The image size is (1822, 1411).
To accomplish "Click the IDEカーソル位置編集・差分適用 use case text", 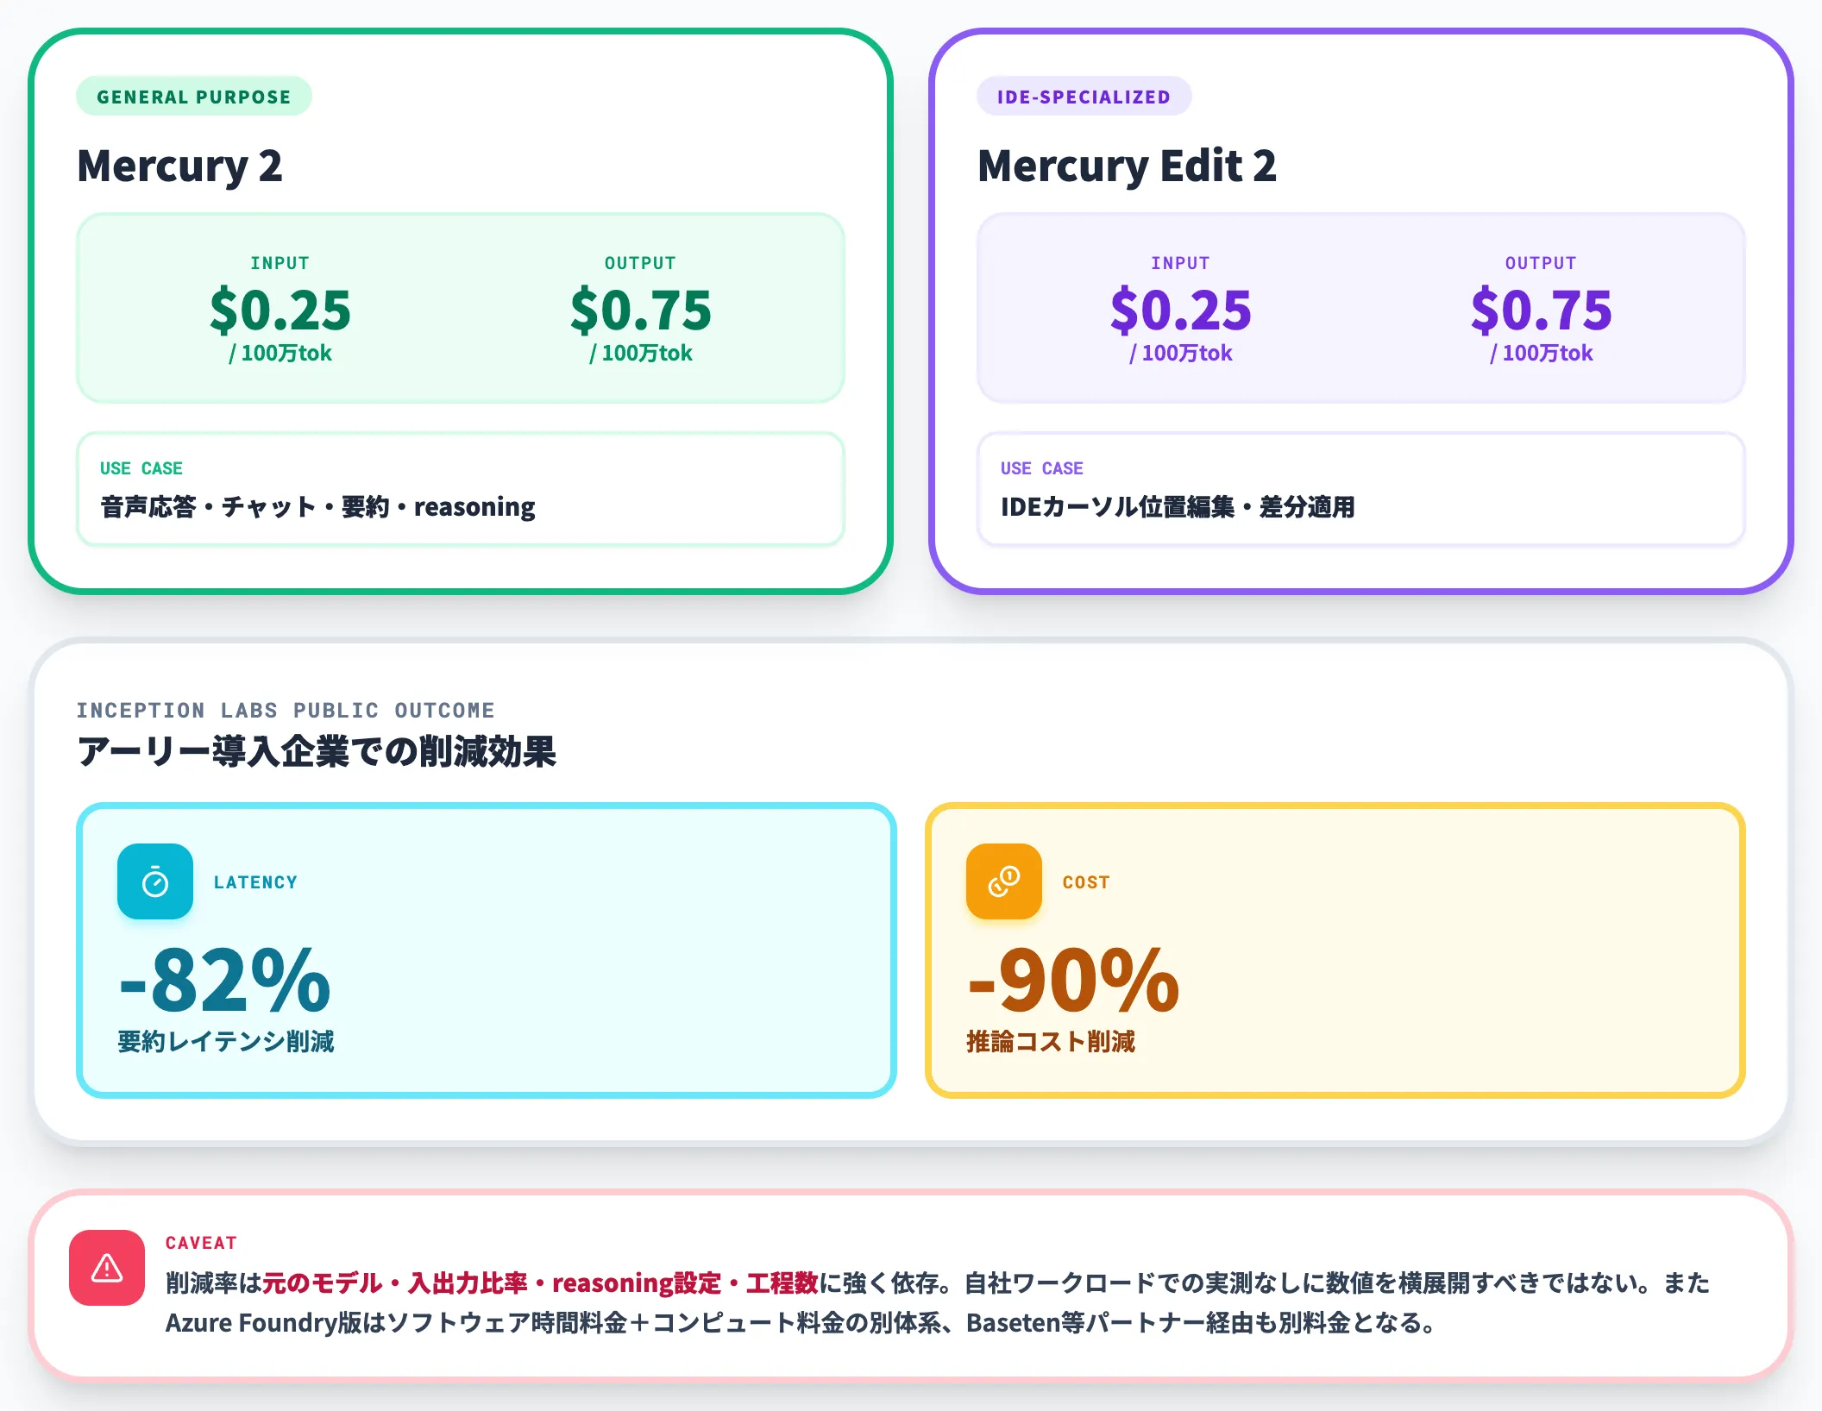I will (x=1178, y=506).
